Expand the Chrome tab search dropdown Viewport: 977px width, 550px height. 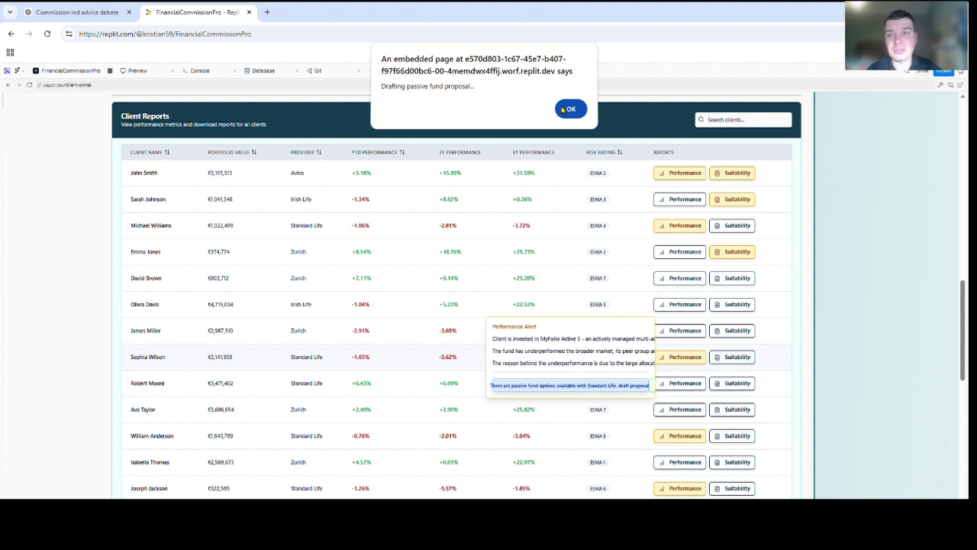coord(10,12)
